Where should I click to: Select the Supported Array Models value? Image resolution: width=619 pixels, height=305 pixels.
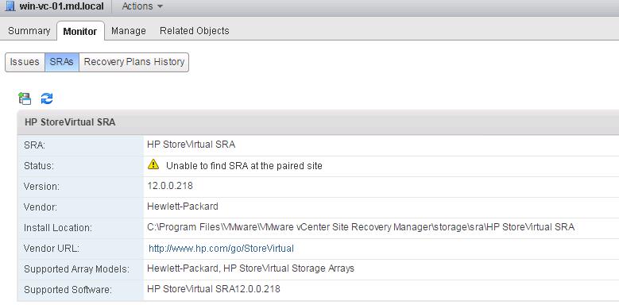[x=250, y=268]
